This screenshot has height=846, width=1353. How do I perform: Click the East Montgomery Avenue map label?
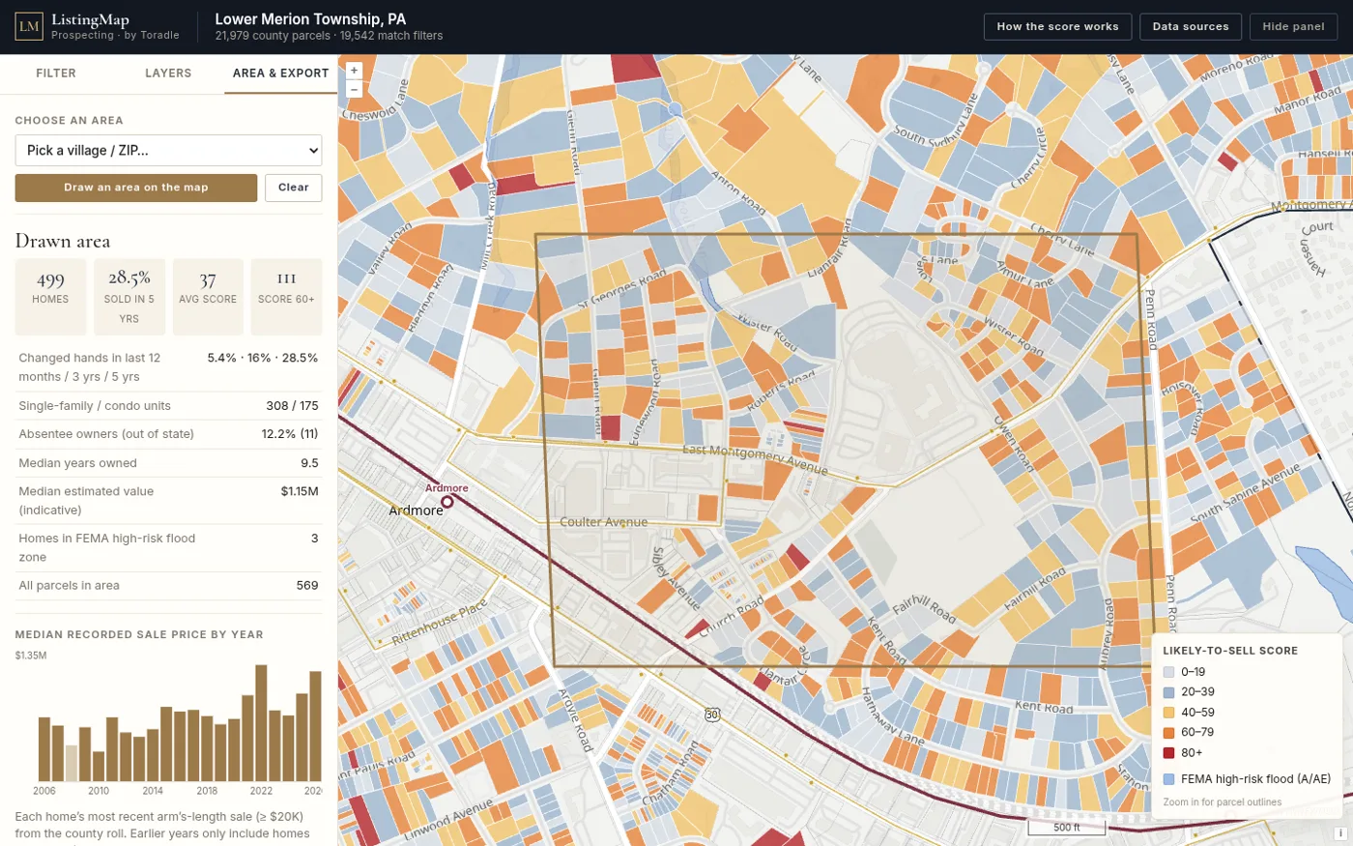click(x=755, y=458)
